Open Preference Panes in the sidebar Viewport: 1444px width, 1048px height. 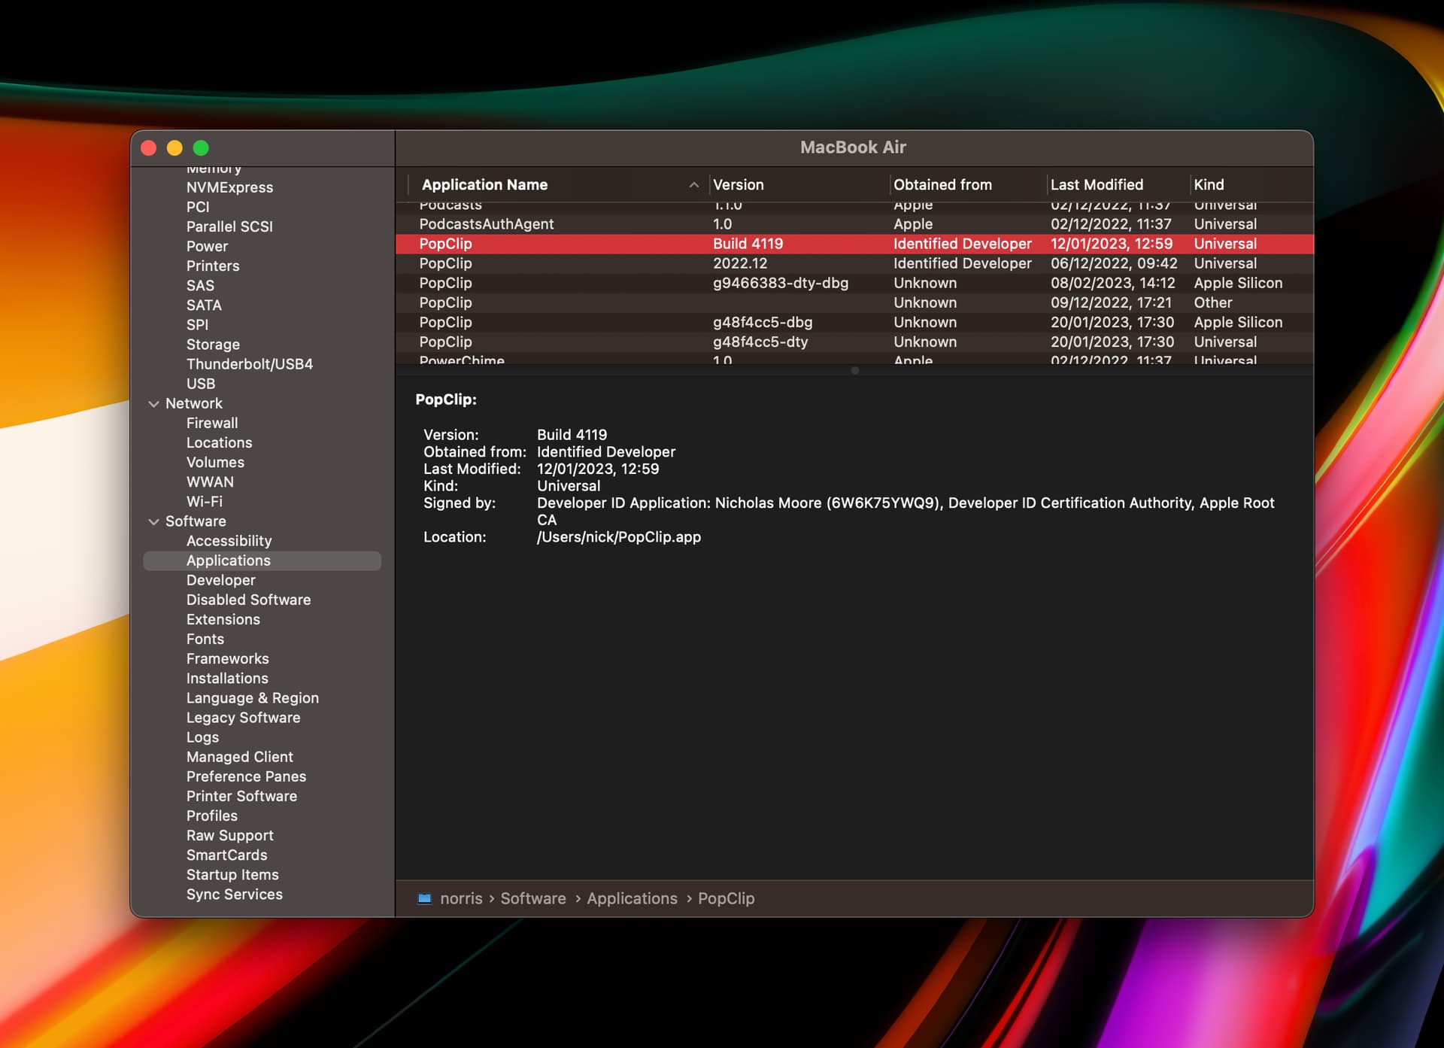pos(246,776)
